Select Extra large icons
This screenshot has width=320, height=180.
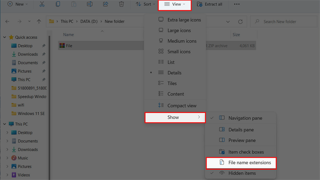click(175, 20)
